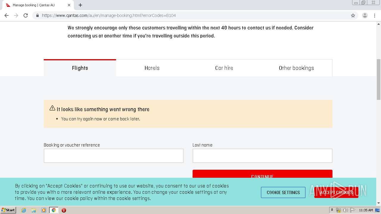The image size is (381, 214).
Task: Close the Manage booking tab
Action: coord(69,5)
